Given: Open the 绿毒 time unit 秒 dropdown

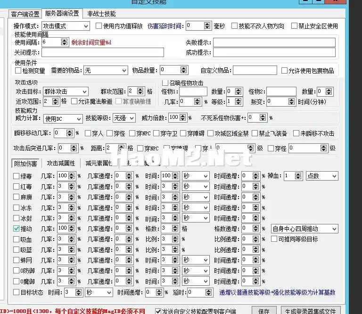Looking at the screenshot, I should pos(196,176).
